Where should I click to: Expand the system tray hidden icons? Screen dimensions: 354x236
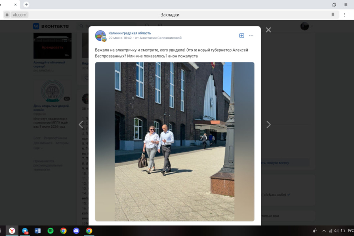click(x=324, y=231)
